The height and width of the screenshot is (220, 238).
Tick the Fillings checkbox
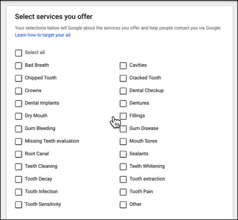pyautogui.click(x=123, y=116)
